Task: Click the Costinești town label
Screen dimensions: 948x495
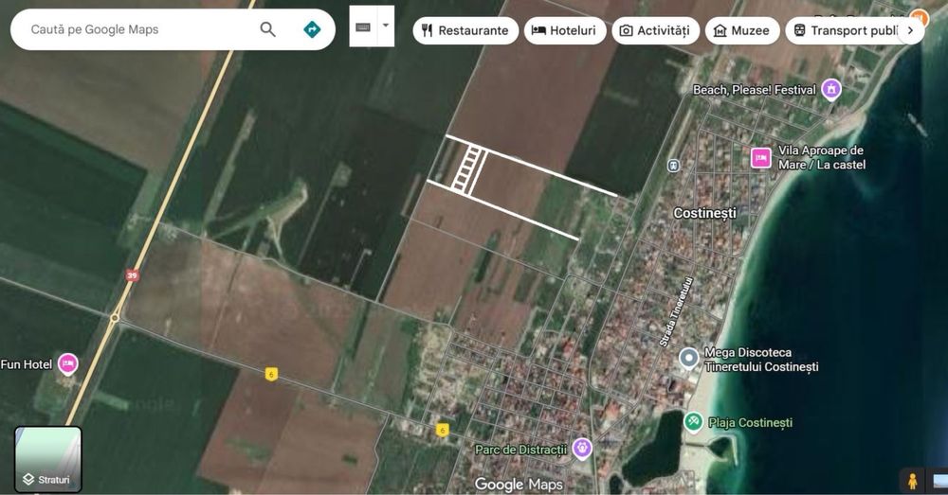Action: click(705, 213)
